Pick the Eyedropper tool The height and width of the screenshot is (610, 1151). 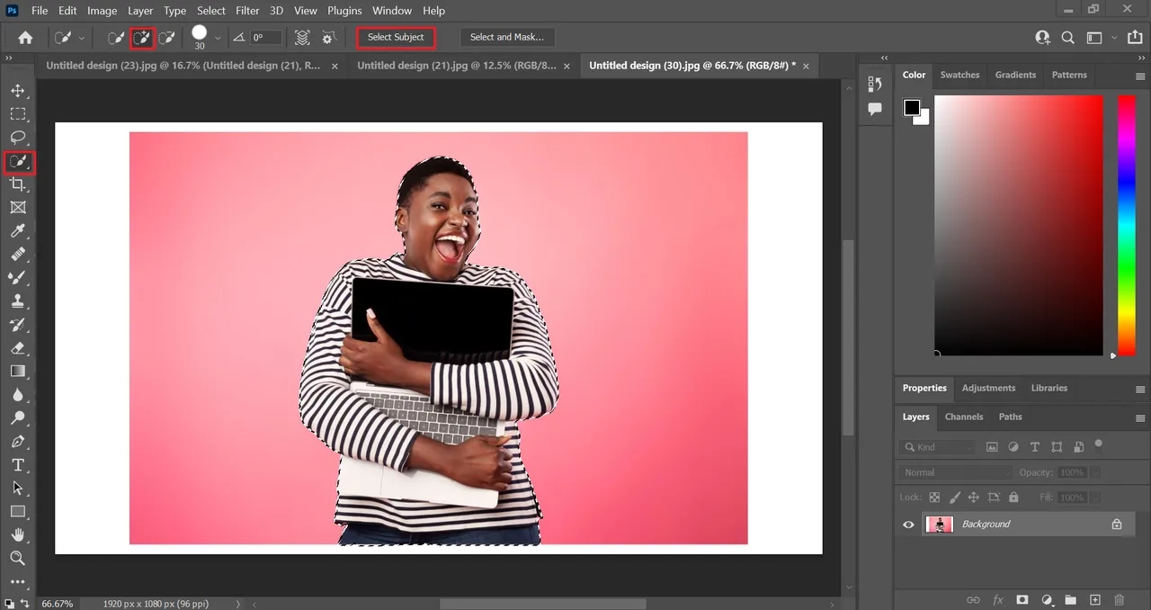19,231
